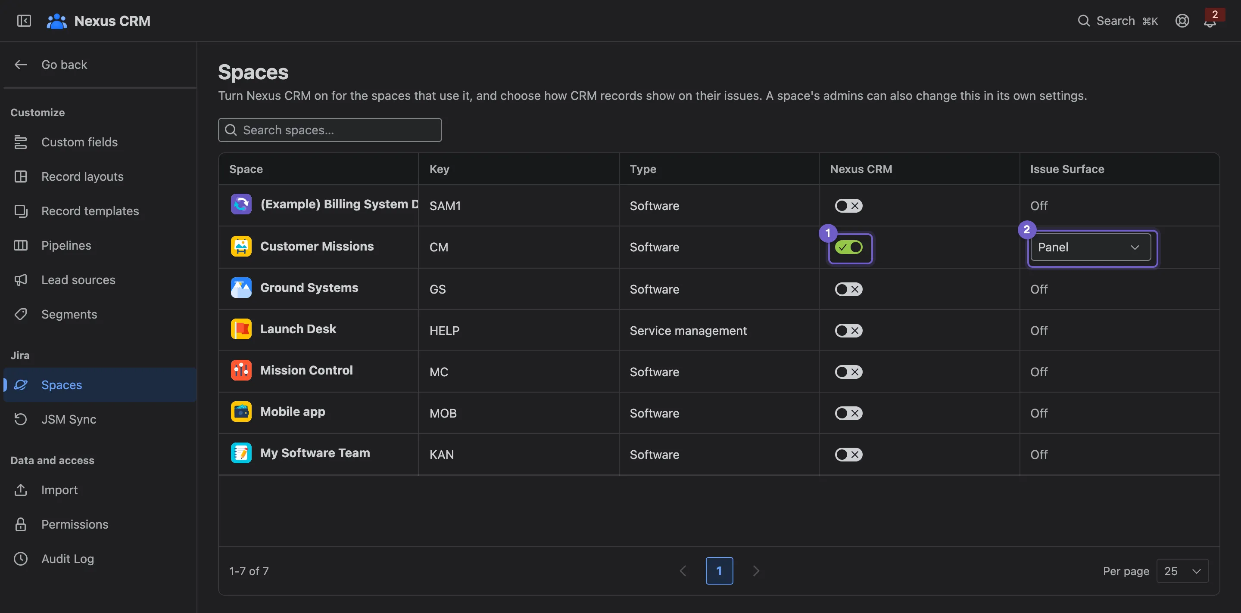The image size is (1241, 613).
Task: Click the Mobile app space avatar
Action: click(x=241, y=412)
